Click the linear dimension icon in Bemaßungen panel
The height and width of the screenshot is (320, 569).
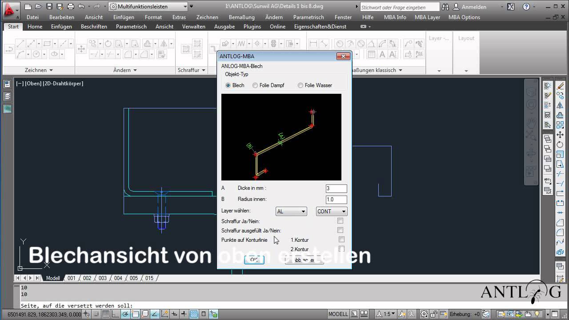coord(313,44)
